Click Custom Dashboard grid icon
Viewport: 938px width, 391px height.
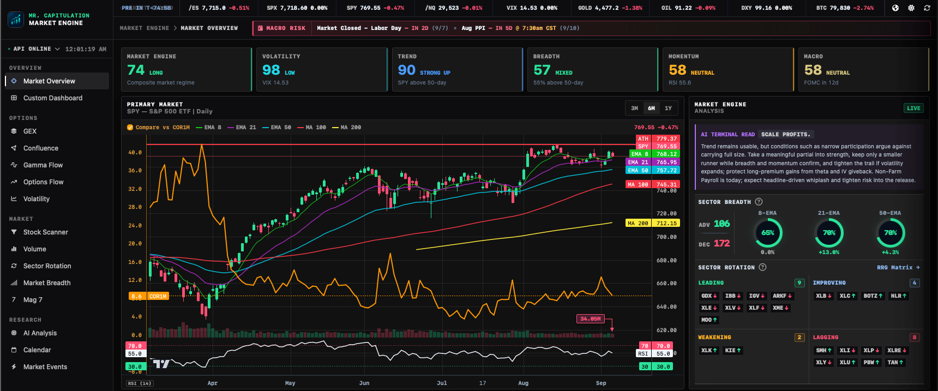(x=14, y=98)
